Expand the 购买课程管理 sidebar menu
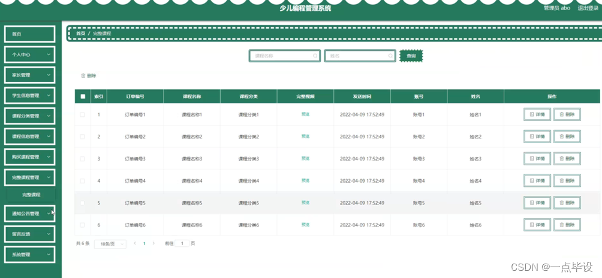 29,157
